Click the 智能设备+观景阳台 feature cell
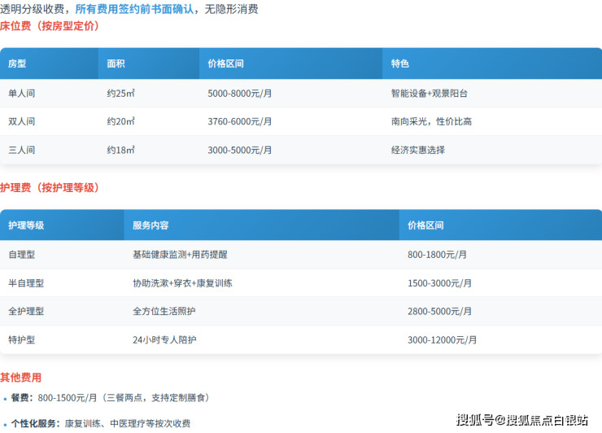The image size is (602, 433). [x=429, y=94]
